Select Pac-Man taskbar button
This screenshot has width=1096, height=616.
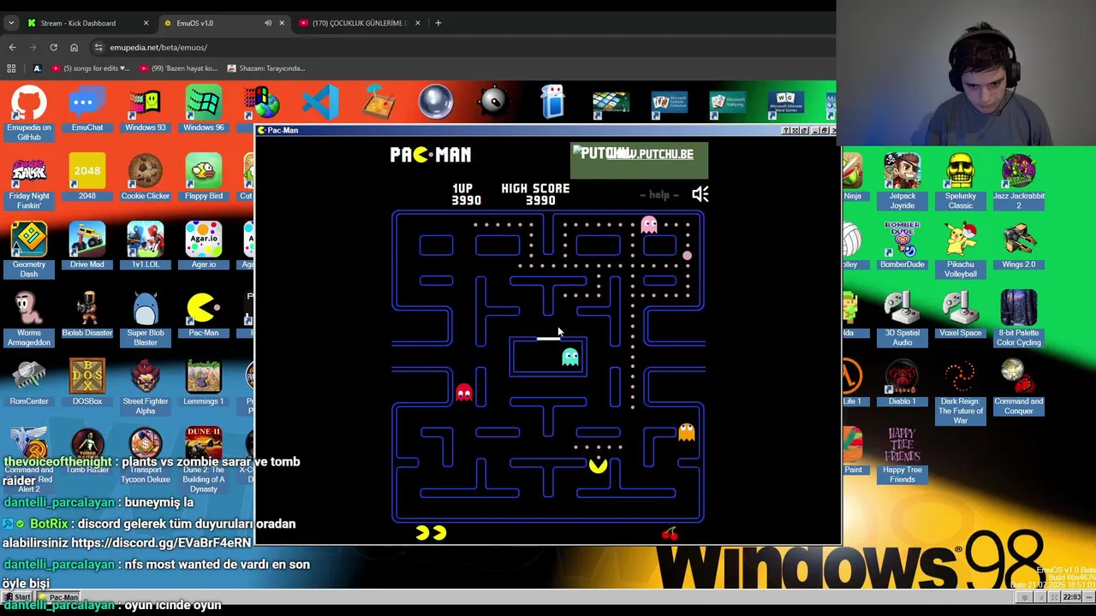(x=59, y=597)
